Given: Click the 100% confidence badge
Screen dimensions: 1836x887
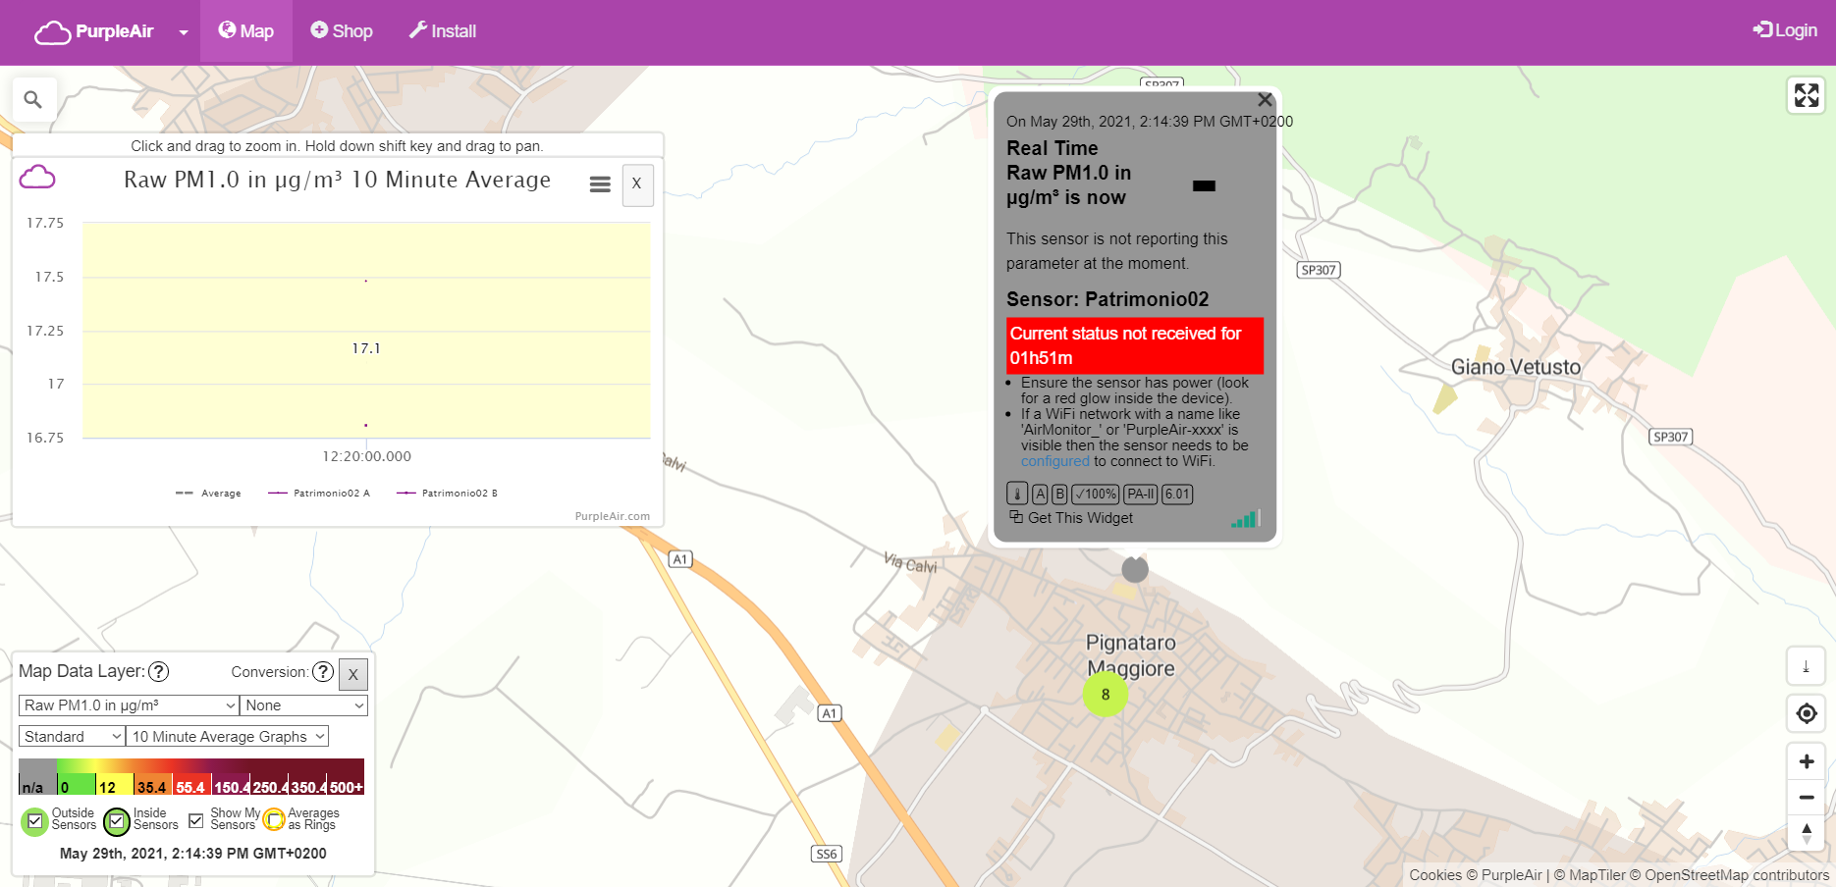Looking at the screenshot, I should coord(1095,495).
